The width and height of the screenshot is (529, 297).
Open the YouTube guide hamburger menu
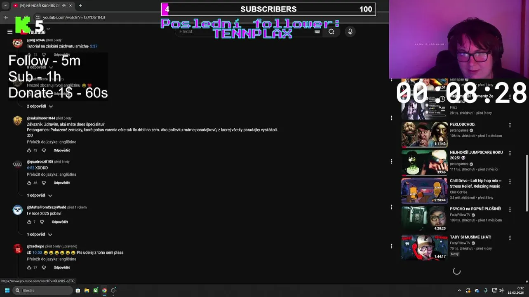click(10, 31)
